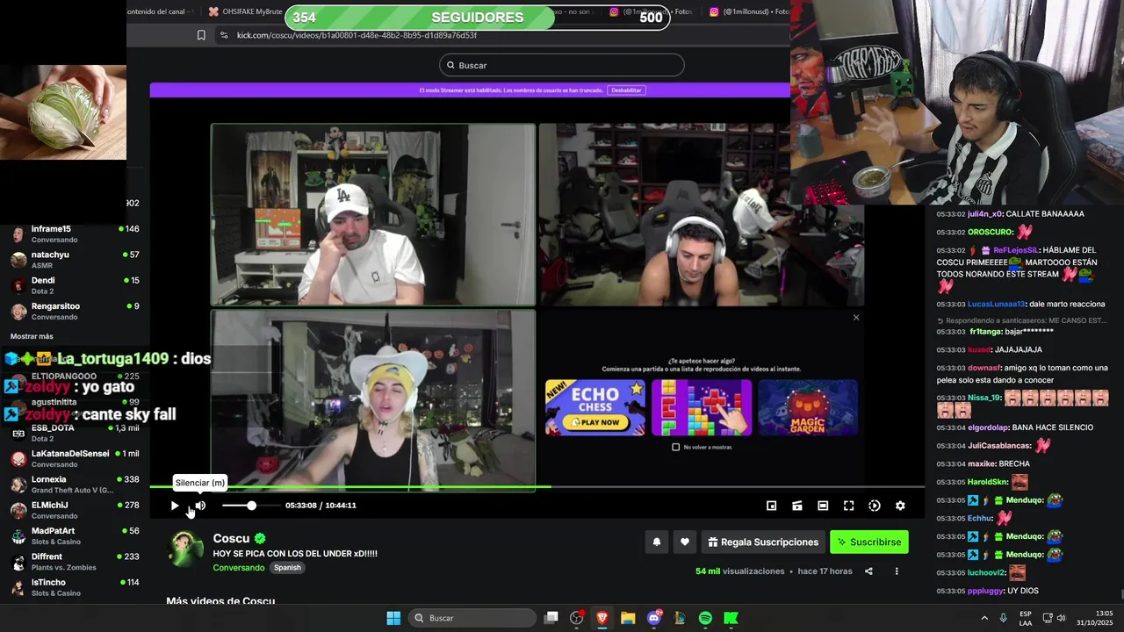The width and height of the screenshot is (1124, 632).
Task: Enter fullscreen with the player icon
Action: (x=848, y=506)
